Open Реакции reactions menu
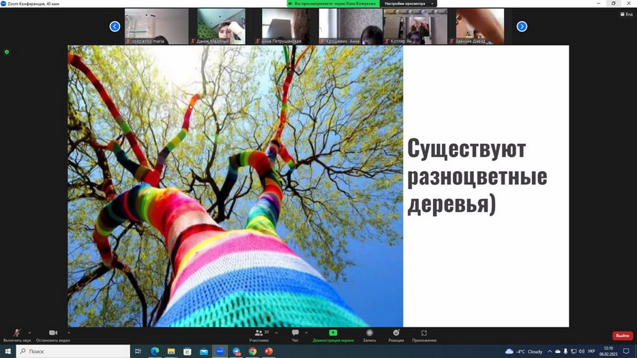The height and width of the screenshot is (358, 637). pos(396,334)
